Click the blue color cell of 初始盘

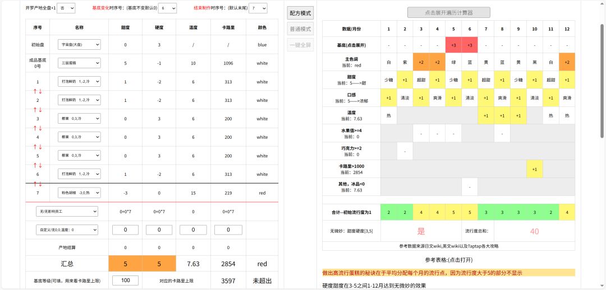point(262,45)
